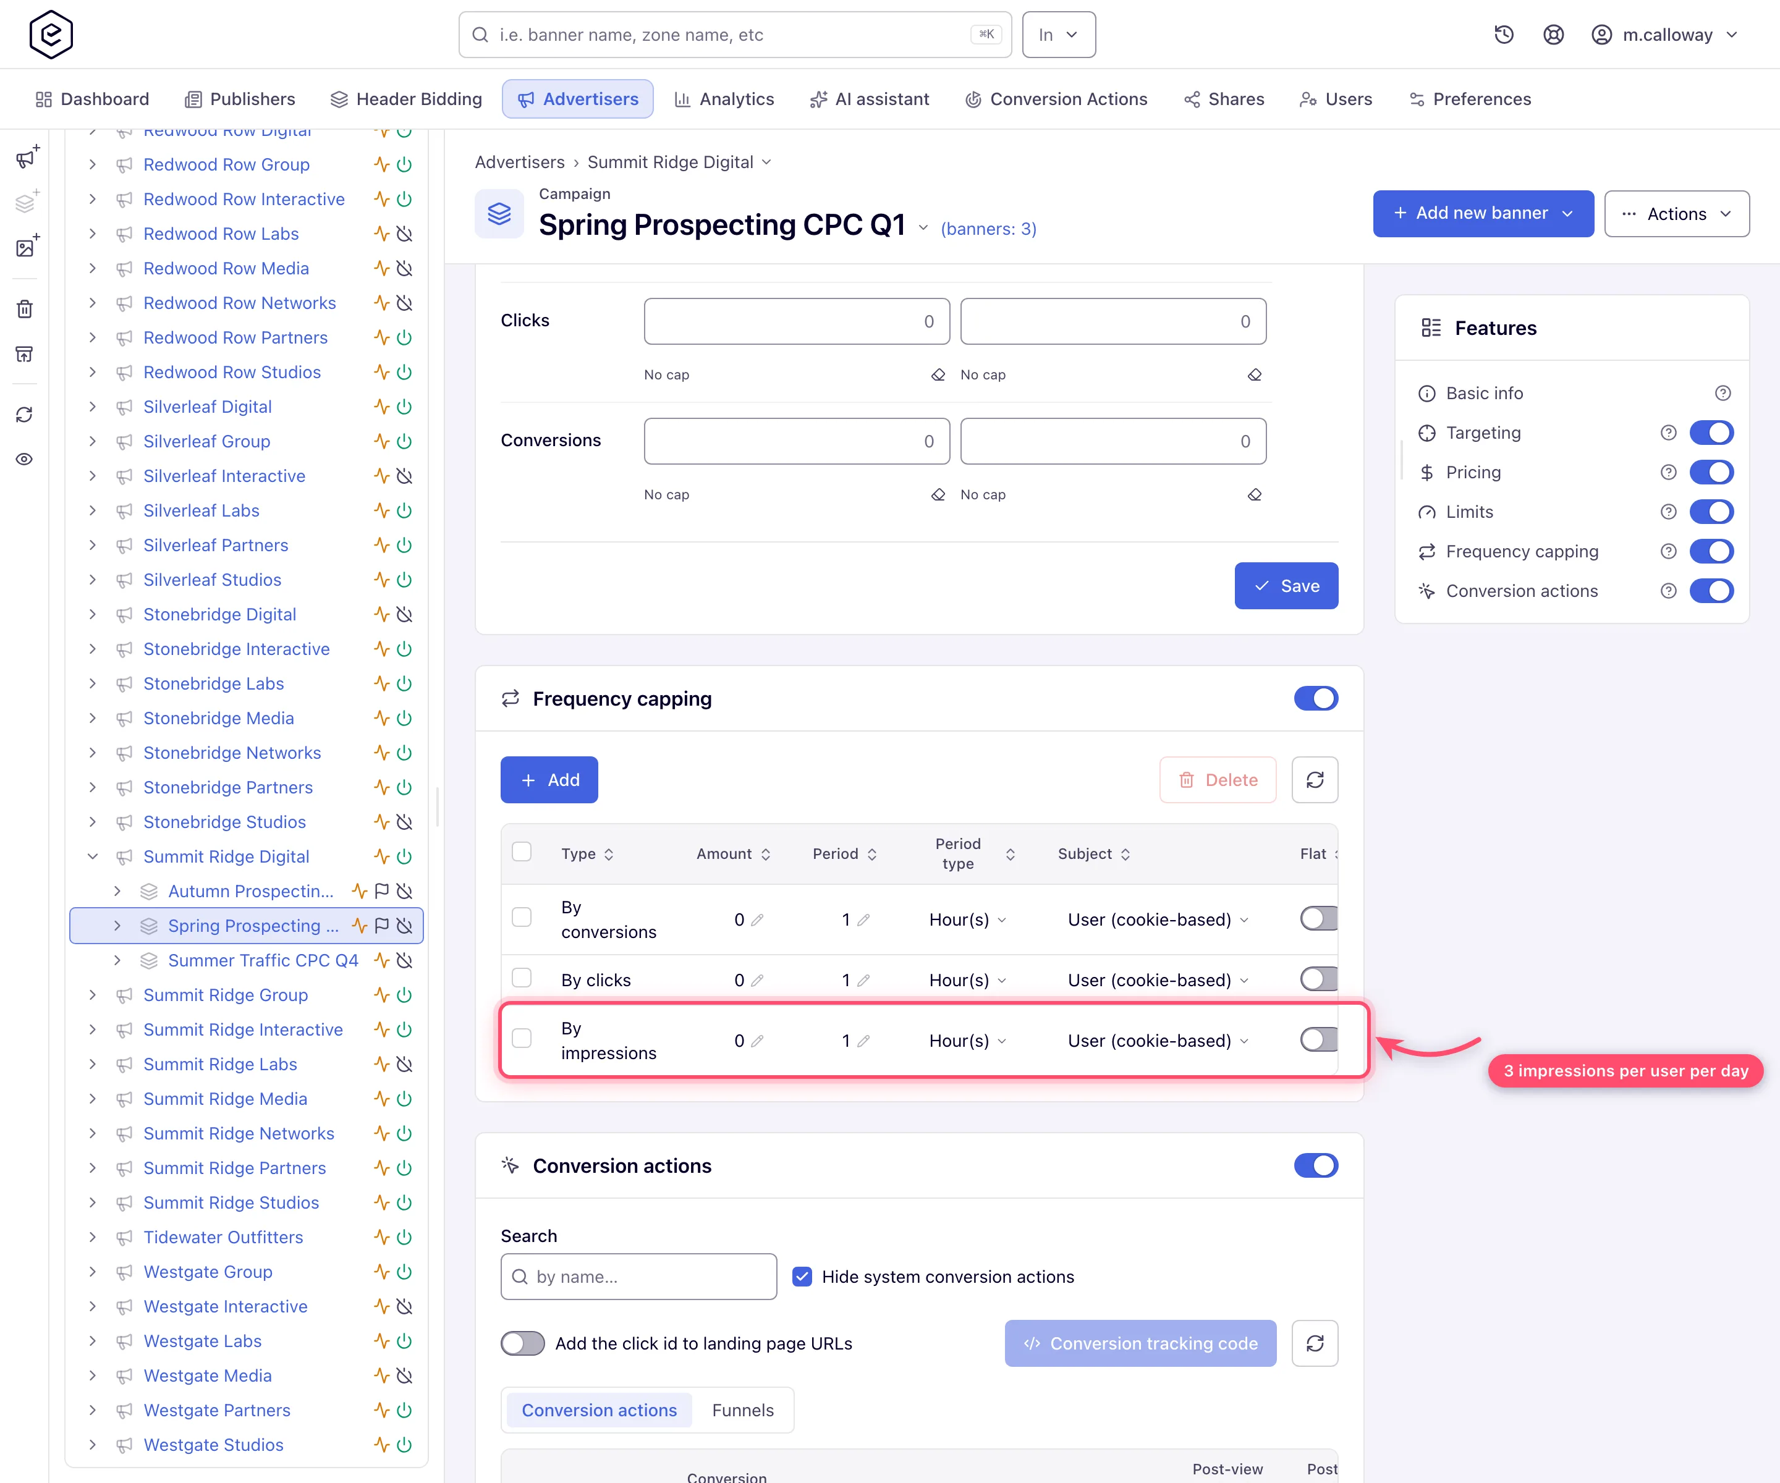Open Period type dropdown for By impressions

pyautogui.click(x=967, y=1041)
